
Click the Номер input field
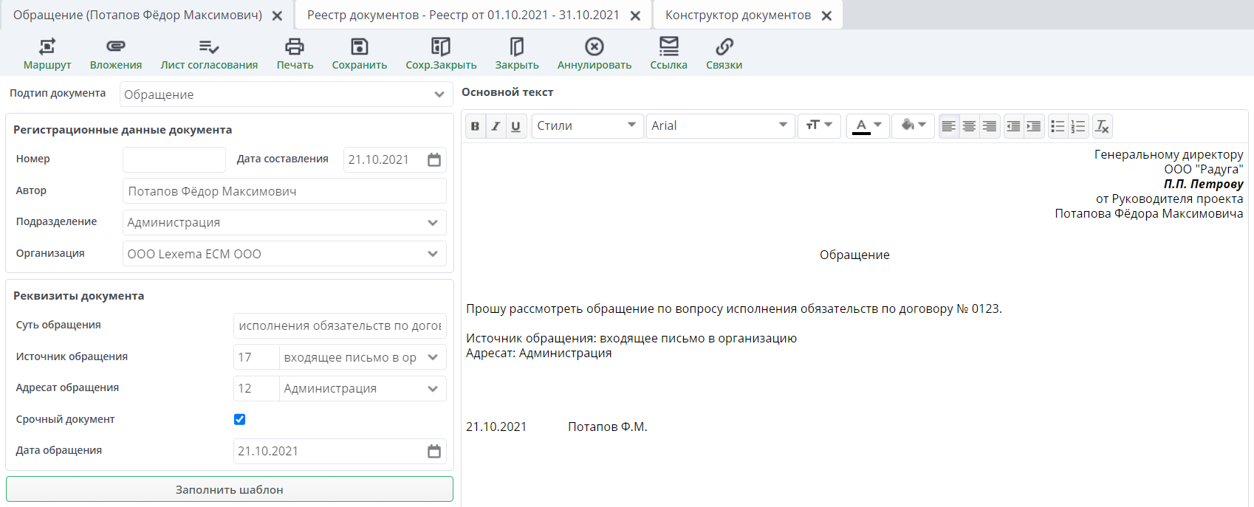coord(174,159)
